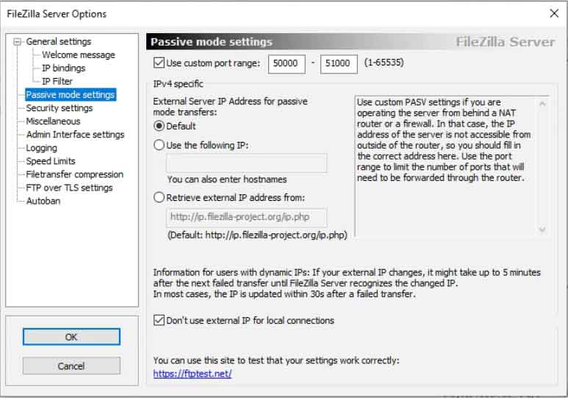This screenshot has height=398, width=568.
Task: Click the (1-65535) port range hint
Action: 384,63
